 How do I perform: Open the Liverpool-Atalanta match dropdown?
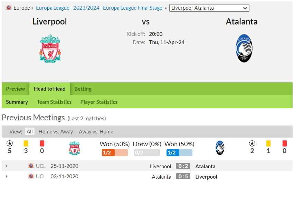[209, 8]
